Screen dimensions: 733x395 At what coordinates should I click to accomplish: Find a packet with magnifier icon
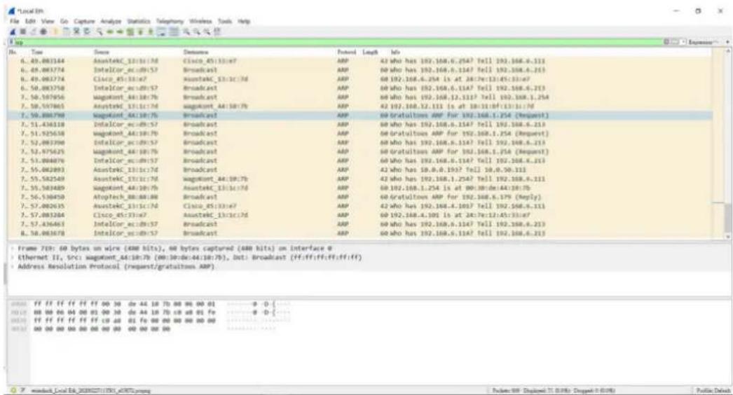click(x=99, y=32)
